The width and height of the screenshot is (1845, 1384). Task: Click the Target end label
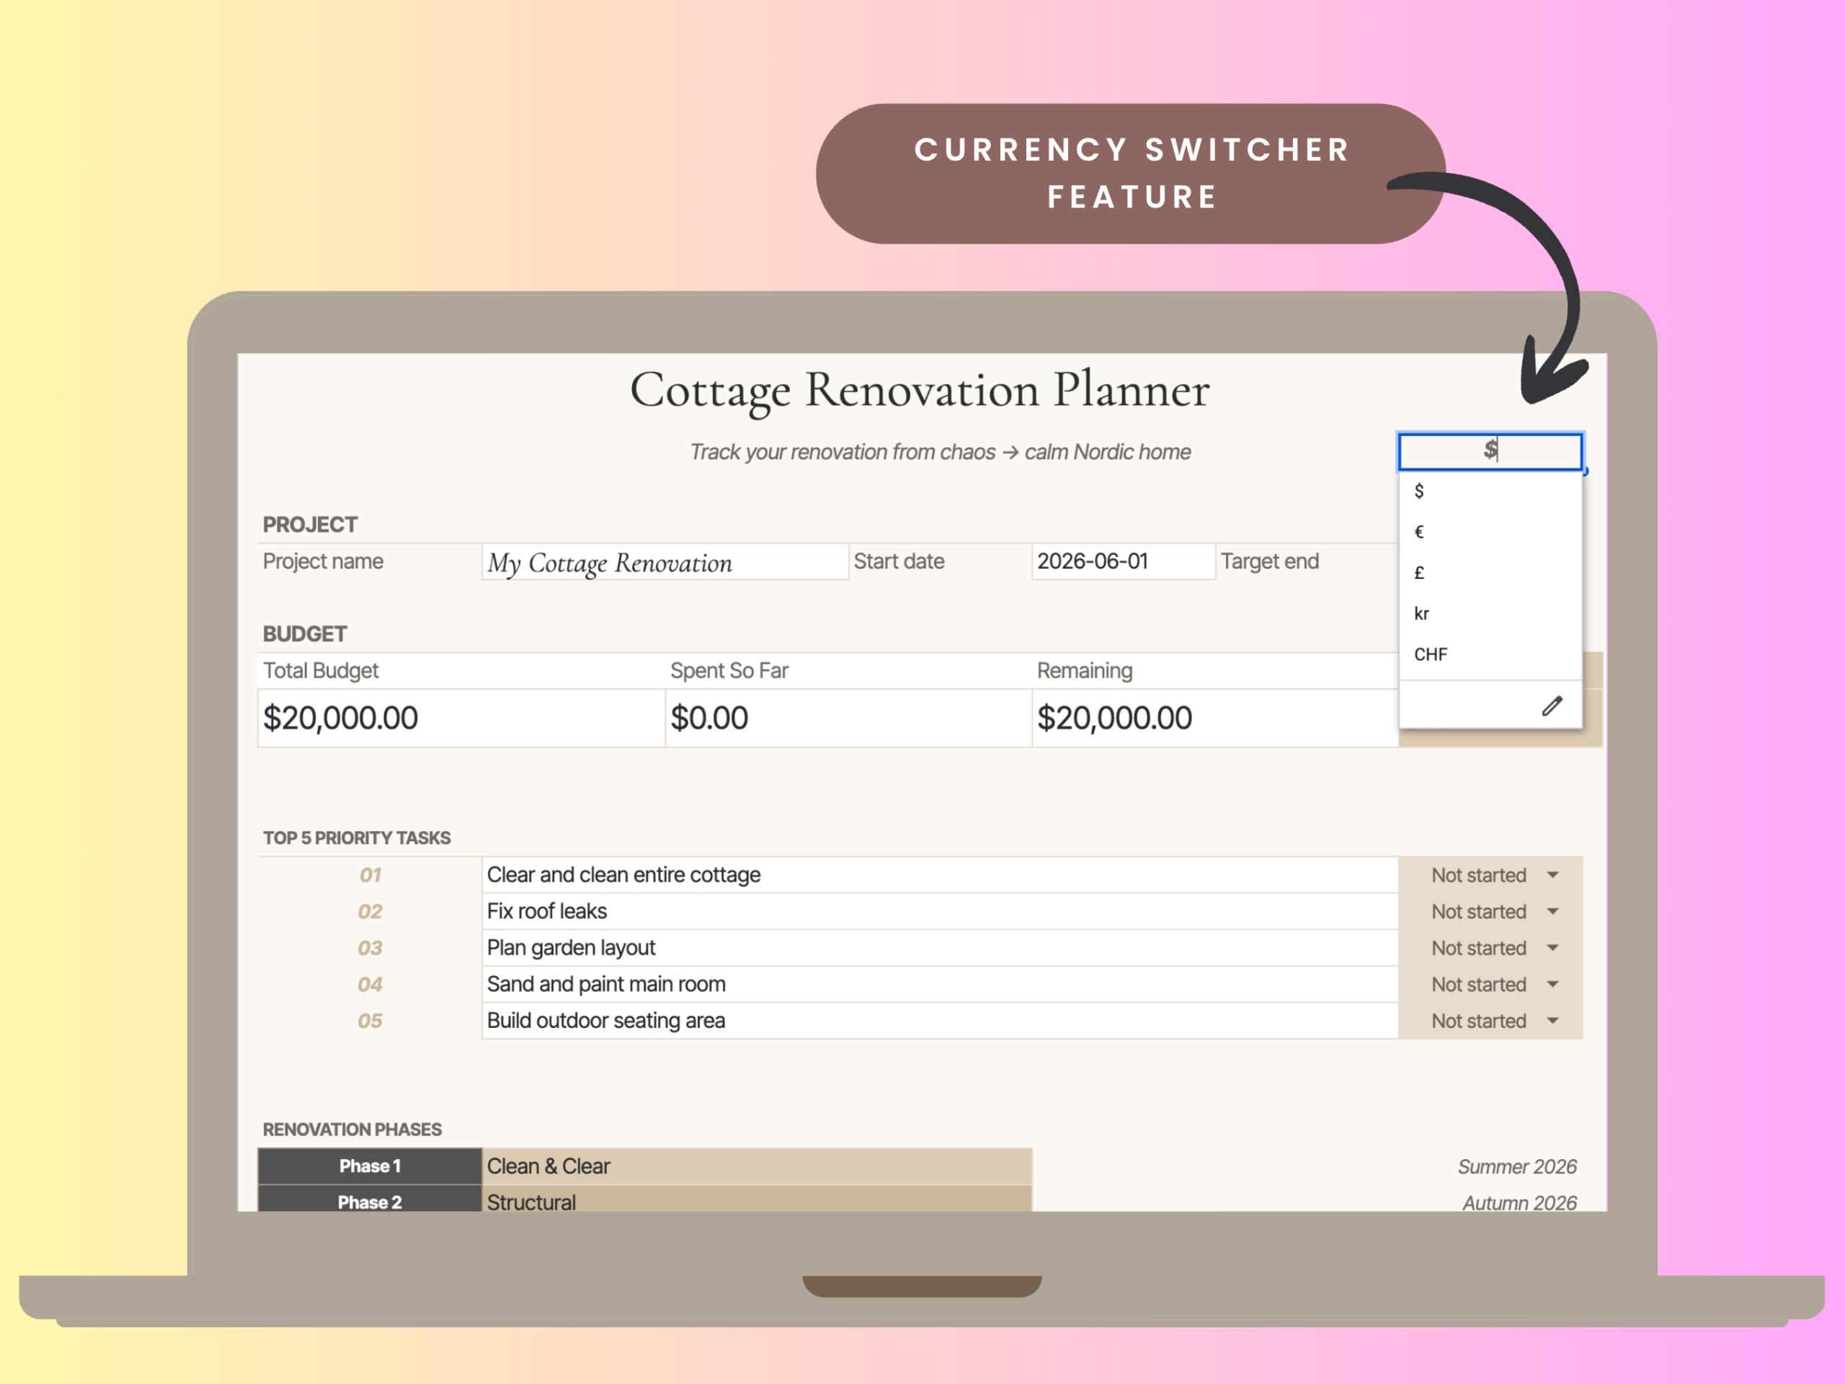click(x=1271, y=562)
